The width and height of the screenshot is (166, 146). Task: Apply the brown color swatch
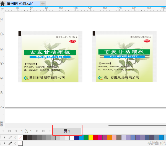click(119, 137)
